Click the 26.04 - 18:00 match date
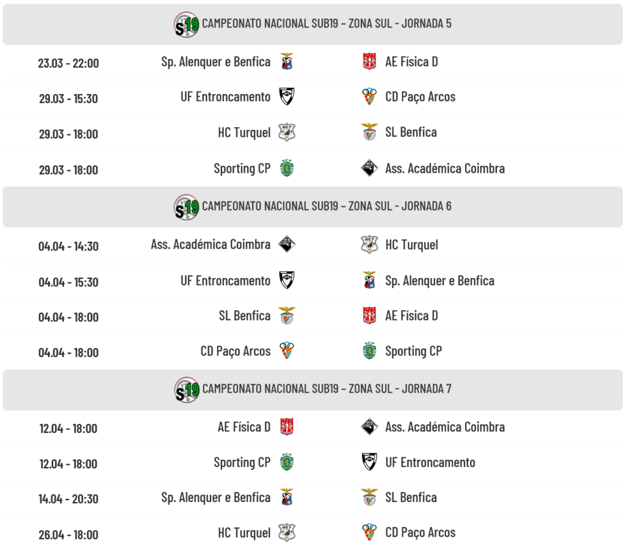The width and height of the screenshot is (625, 552). pos(68,535)
